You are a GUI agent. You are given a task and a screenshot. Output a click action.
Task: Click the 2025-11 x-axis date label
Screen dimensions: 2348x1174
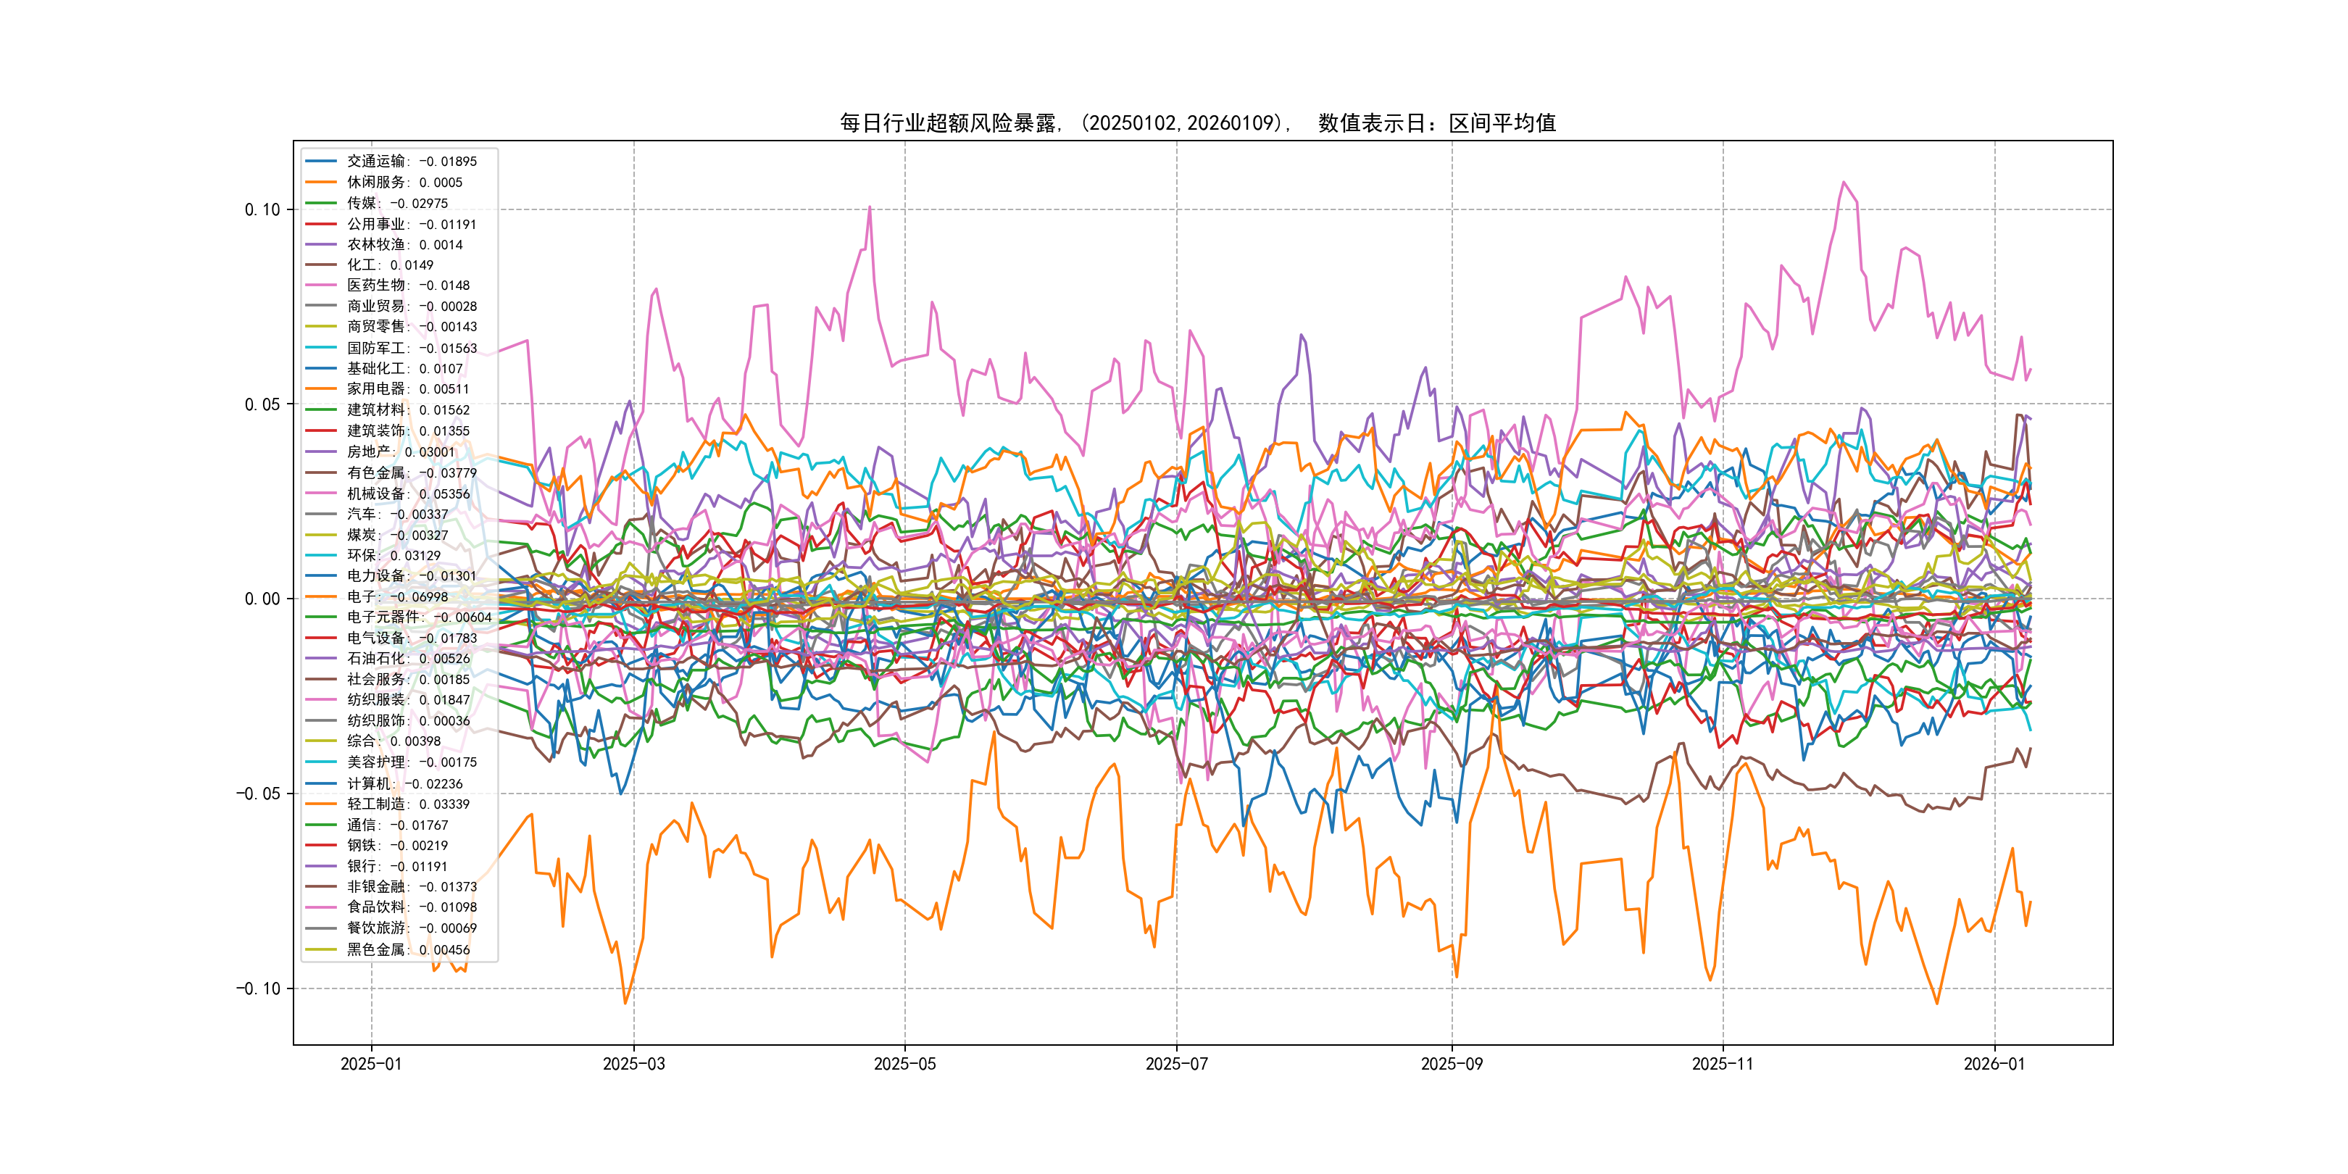[1722, 1064]
